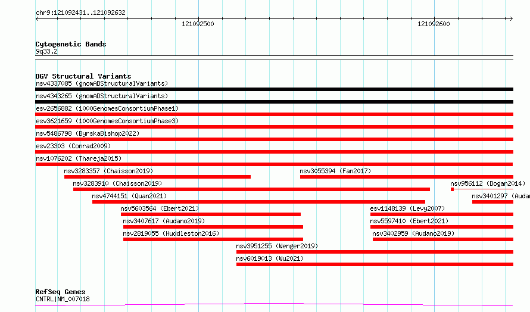Open nsv5597410 Ebert2021 label
The image size is (530, 312).
point(409,221)
